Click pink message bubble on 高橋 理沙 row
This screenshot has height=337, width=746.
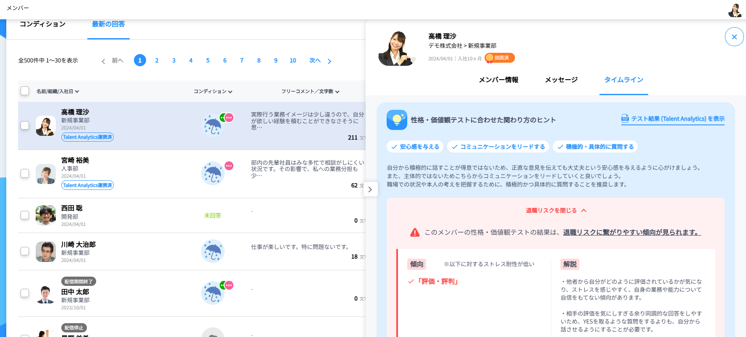pyautogui.click(x=229, y=118)
